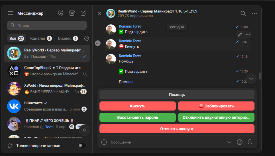Open more actions for the Кикнуть message
275x156 pixels.
pyautogui.click(x=248, y=35)
